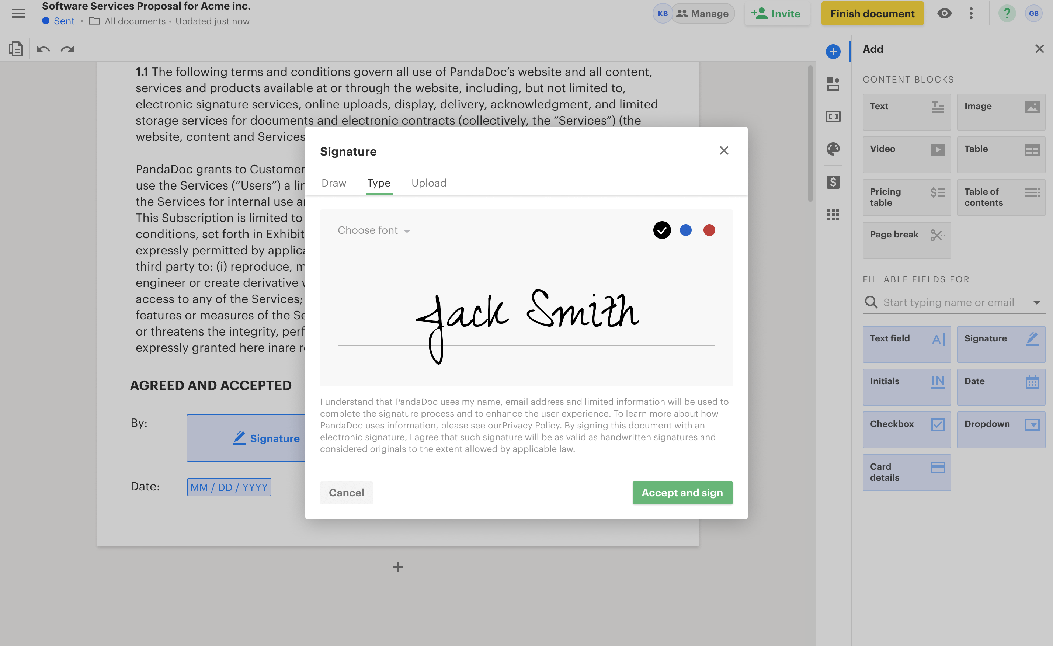Switch to the Upload tab
Screen dimensions: 1053x646
tap(429, 183)
